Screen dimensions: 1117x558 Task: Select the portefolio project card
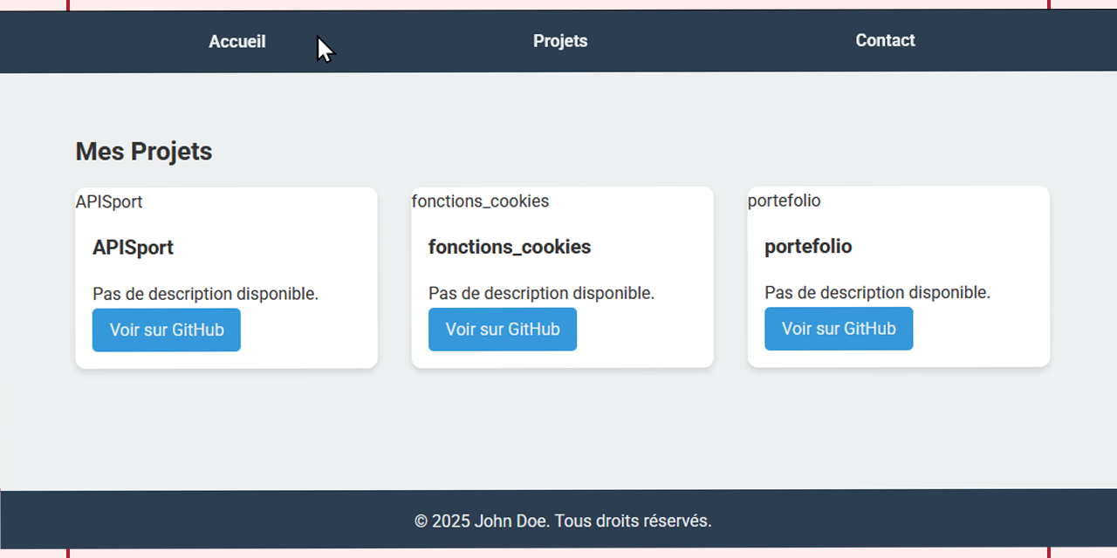[x=898, y=276]
